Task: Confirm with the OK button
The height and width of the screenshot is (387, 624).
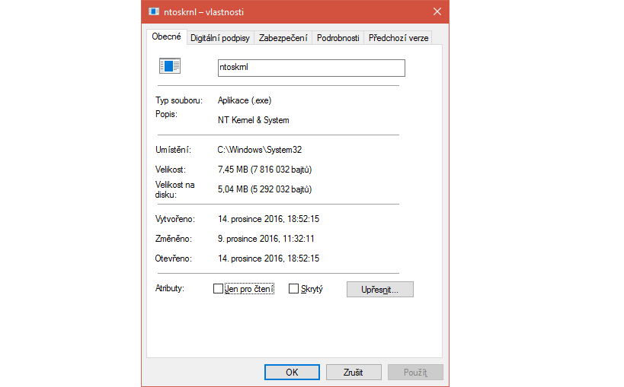Action: [292, 373]
